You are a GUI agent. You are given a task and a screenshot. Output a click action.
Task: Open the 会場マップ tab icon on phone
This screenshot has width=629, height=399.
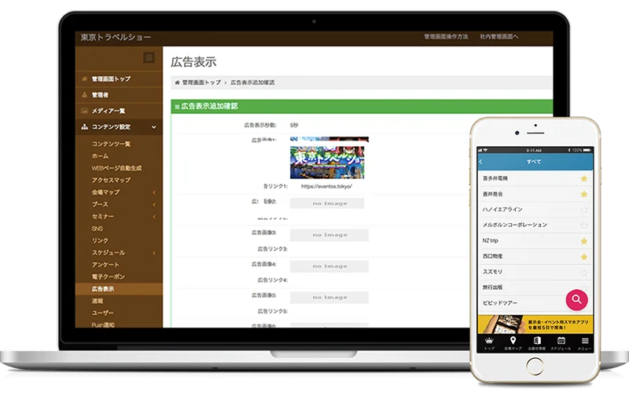pyautogui.click(x=513, y=342)
